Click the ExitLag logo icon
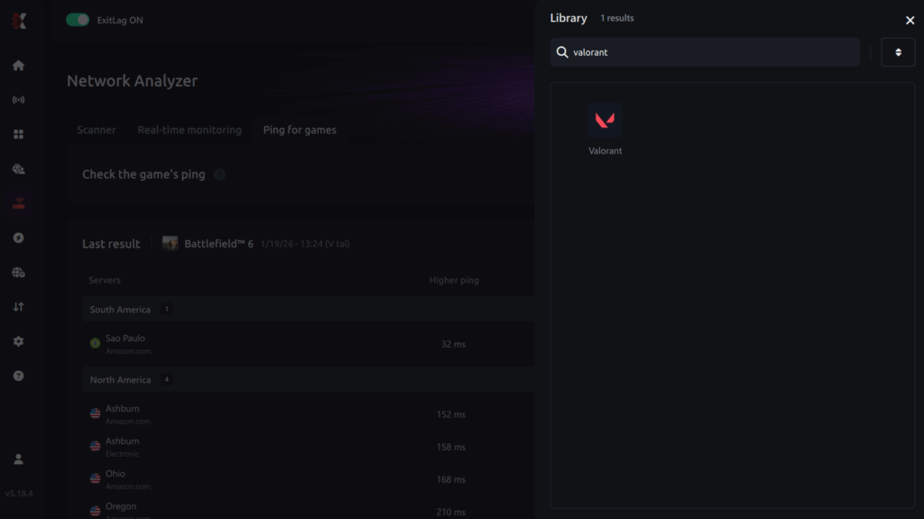The image size is (924, 519). pos(19,21)
